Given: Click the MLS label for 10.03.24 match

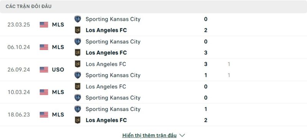Looking at the screenshot, I should click(58, 92).
